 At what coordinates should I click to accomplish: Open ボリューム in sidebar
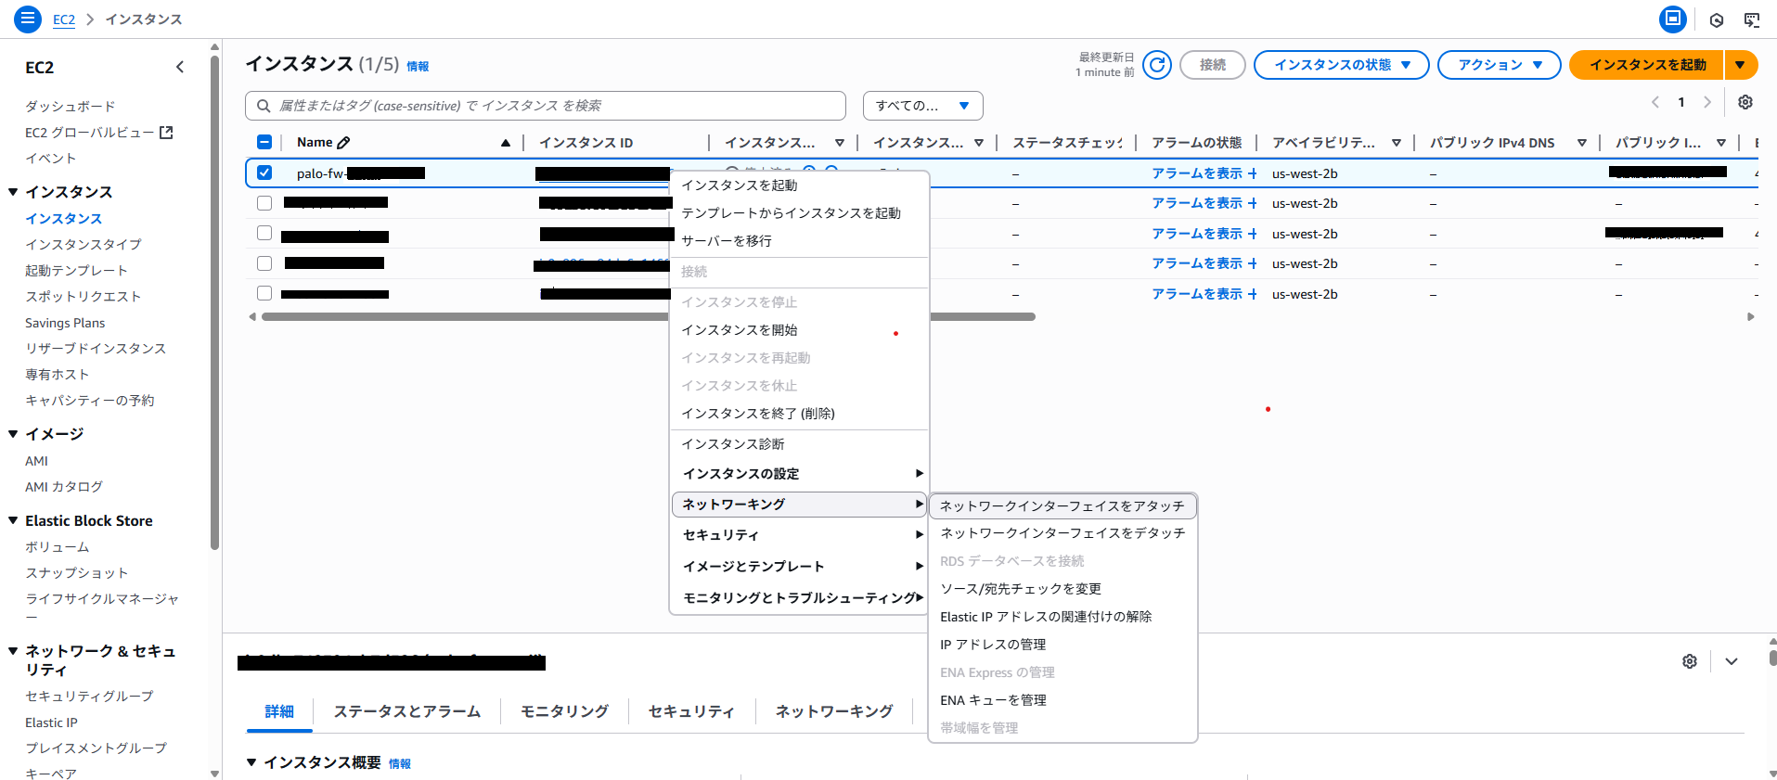click(x=58, y=547)
